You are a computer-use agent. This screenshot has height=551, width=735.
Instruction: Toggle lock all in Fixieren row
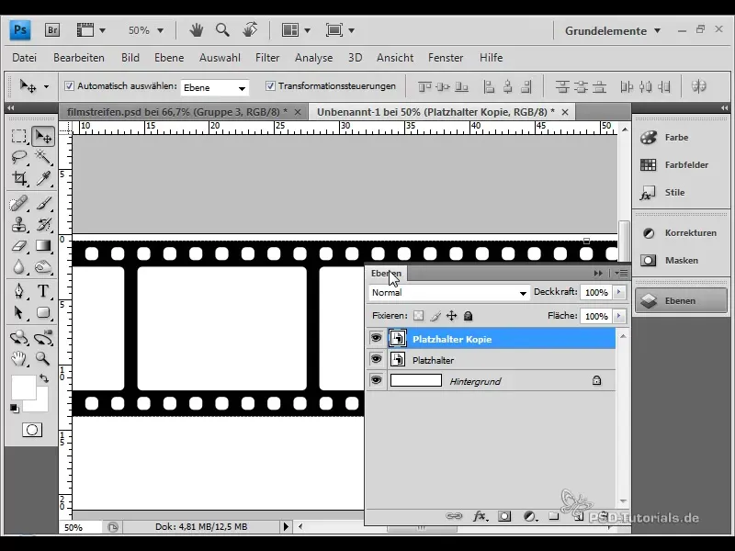(468, 316)
